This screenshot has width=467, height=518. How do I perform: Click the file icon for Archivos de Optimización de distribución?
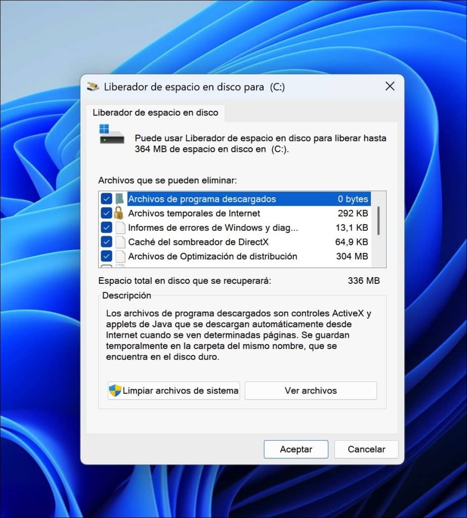[120, 256]
